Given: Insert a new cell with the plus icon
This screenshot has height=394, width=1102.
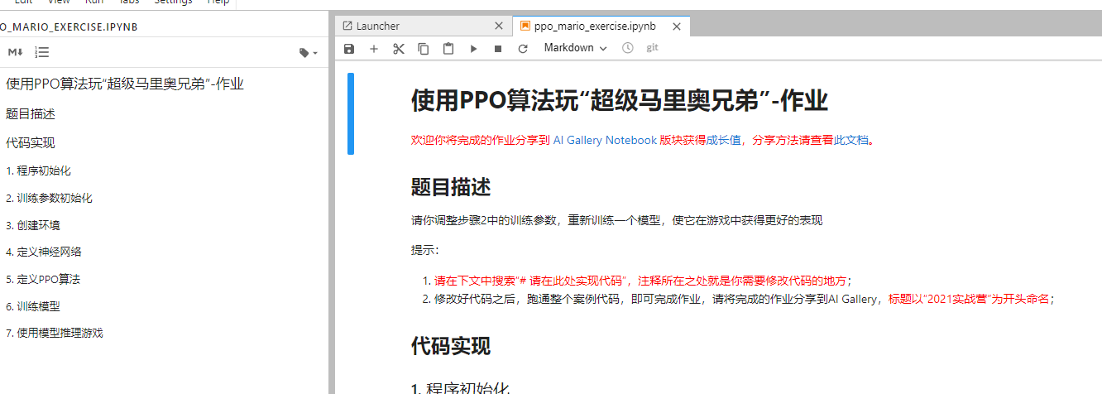Looking at the screenshot, I should [374, 49].
